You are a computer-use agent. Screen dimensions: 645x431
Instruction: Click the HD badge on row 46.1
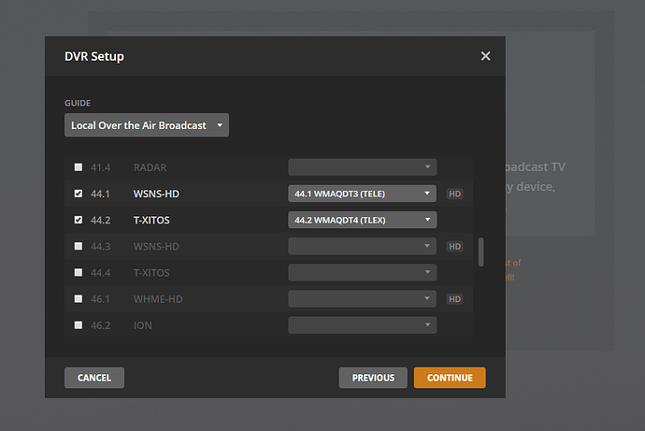click(x=454, y=299)
